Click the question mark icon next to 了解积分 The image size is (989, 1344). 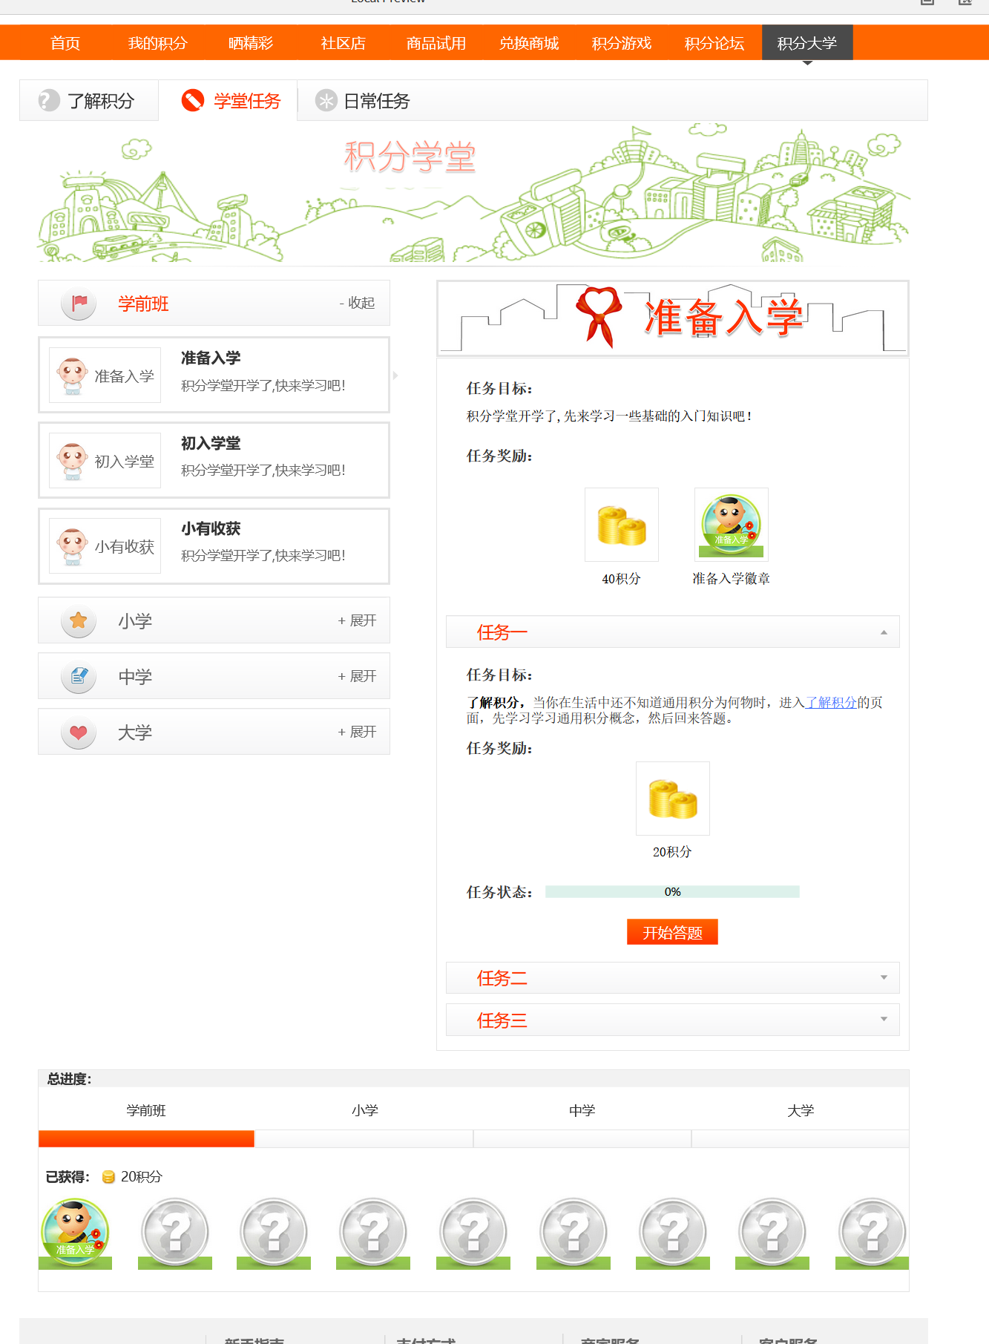pos(49,100)
